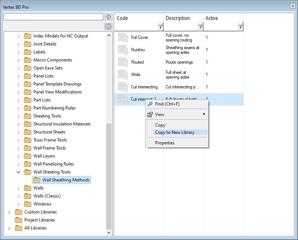Image resolution: width=298 pixels, height=240 pixels.
Task: Open the Wall Panelizing Rules folder
Action: tap(53, 164)
